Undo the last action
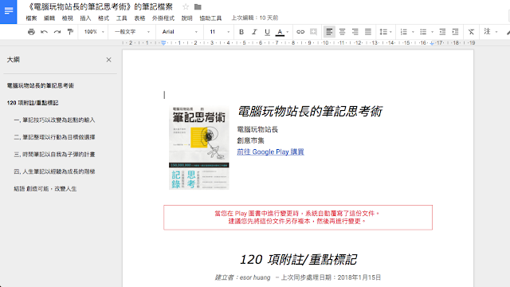The height and width of the screenshot is (287, 510). (x=45, y=32)
